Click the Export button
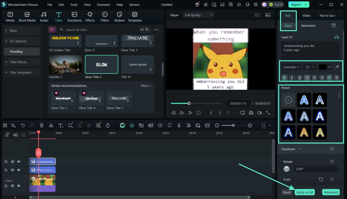 click(x=299, y=5)
